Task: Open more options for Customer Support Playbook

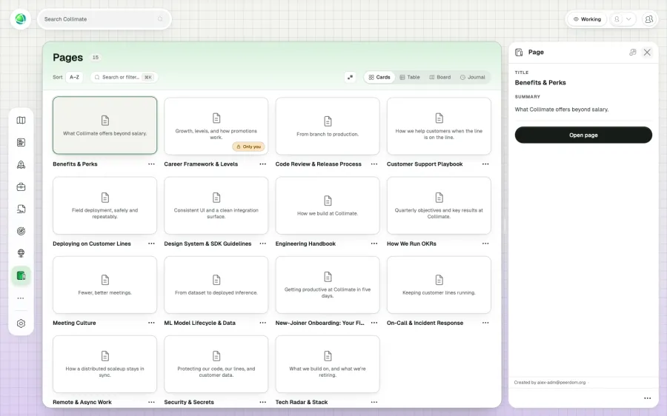Action: [x=485, y=164]
